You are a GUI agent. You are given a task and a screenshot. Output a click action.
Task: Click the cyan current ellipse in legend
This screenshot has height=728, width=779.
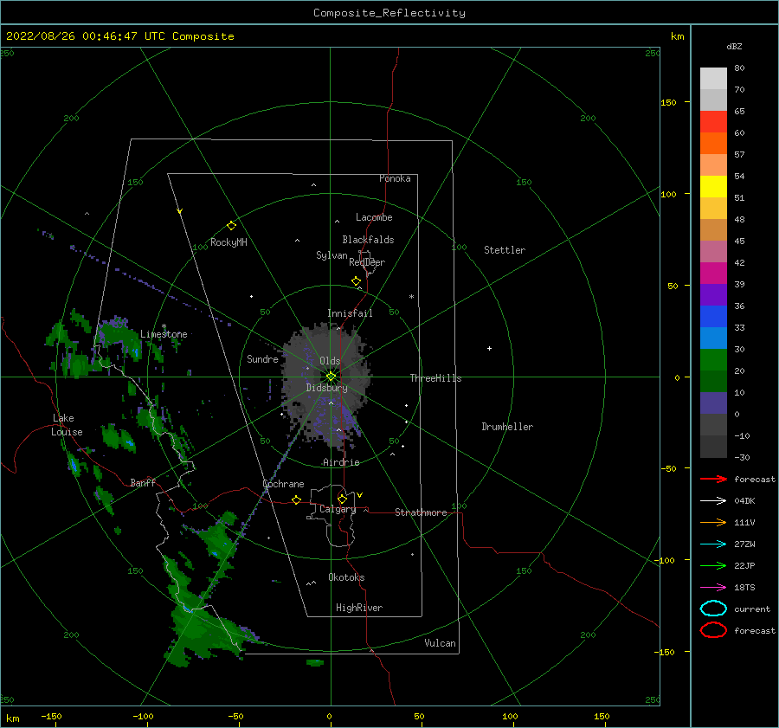tap(713, 609)
